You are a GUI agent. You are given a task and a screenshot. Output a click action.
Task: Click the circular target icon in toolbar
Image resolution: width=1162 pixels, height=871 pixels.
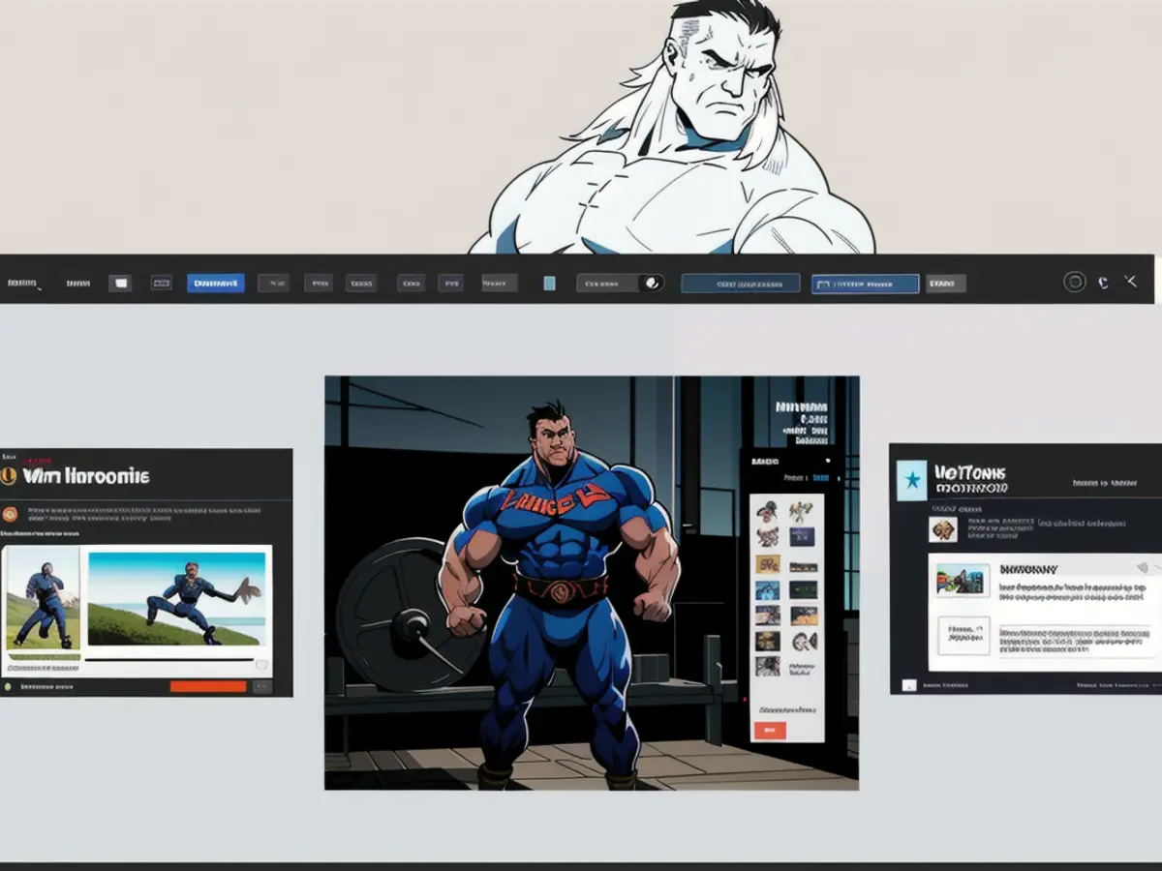pos(1074,282)
